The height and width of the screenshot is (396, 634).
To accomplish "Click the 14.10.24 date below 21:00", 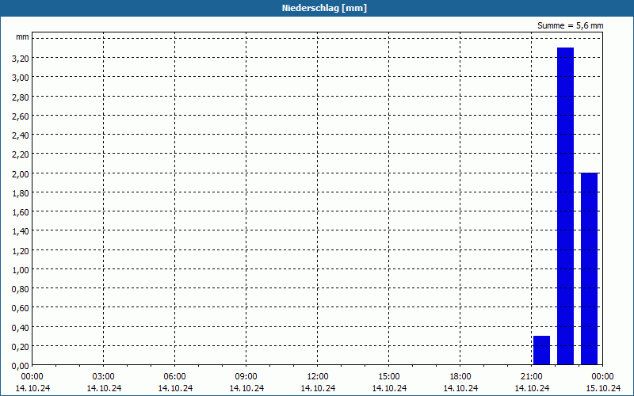I will [x=532, y=388].
